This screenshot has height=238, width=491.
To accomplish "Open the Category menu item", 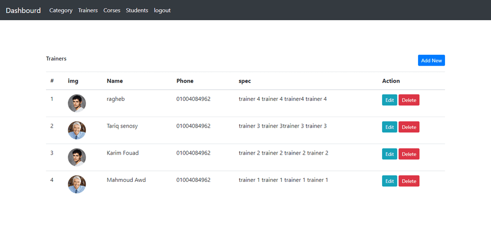I will (x=61, y=11).
